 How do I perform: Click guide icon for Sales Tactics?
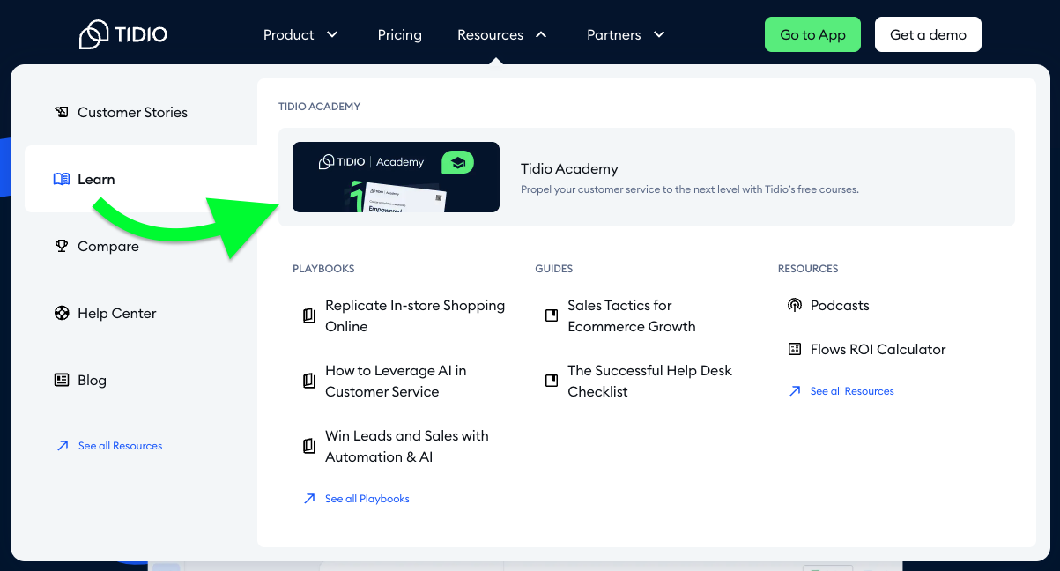552,315
